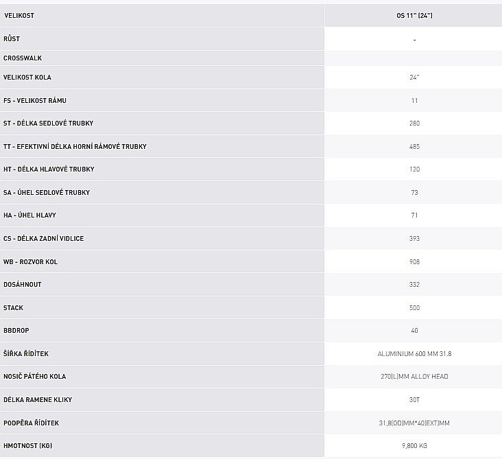Screen dimensions: 502x459
Task: Select the BBDROP row label
Action: click(18, 331)
